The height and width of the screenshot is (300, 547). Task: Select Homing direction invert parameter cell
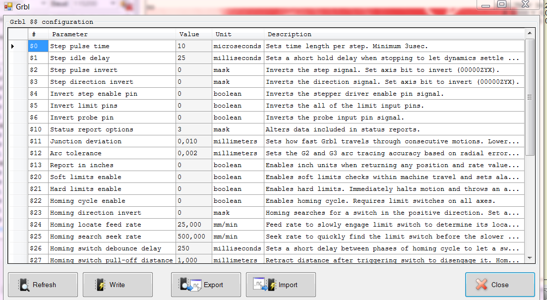112,212
